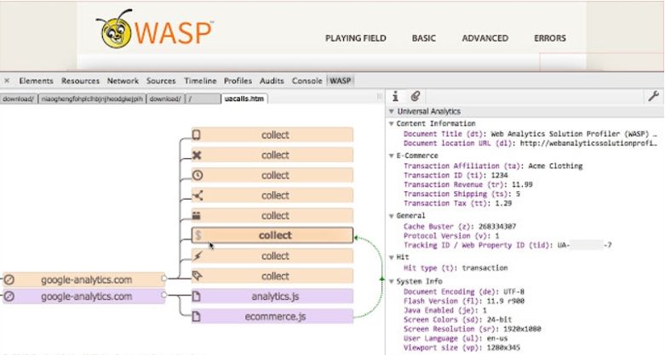Select the ecommerce.js file node

click(272, 317)
